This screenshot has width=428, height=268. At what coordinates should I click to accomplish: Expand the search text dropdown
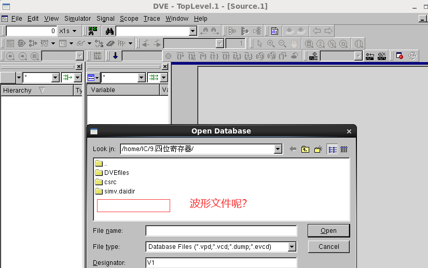click(x=192, y=31)
